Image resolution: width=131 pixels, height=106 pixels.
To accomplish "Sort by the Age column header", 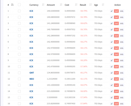I will [x=96, y=5].
